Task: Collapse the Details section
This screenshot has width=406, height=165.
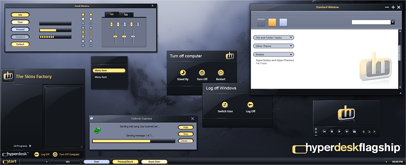Action: [274, 54]
